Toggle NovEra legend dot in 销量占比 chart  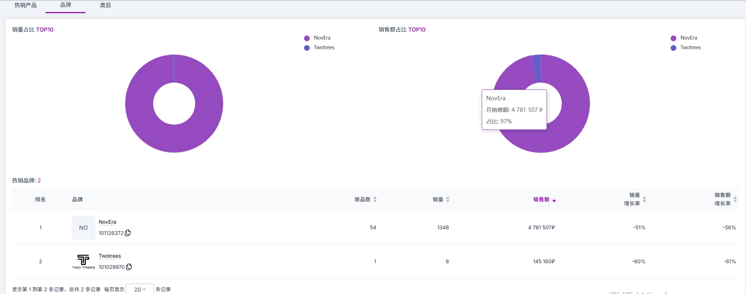[x=307, y=38]
